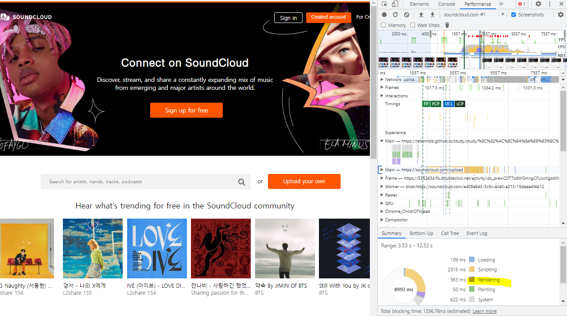Open the DevTools settings gear

(538, 4)
